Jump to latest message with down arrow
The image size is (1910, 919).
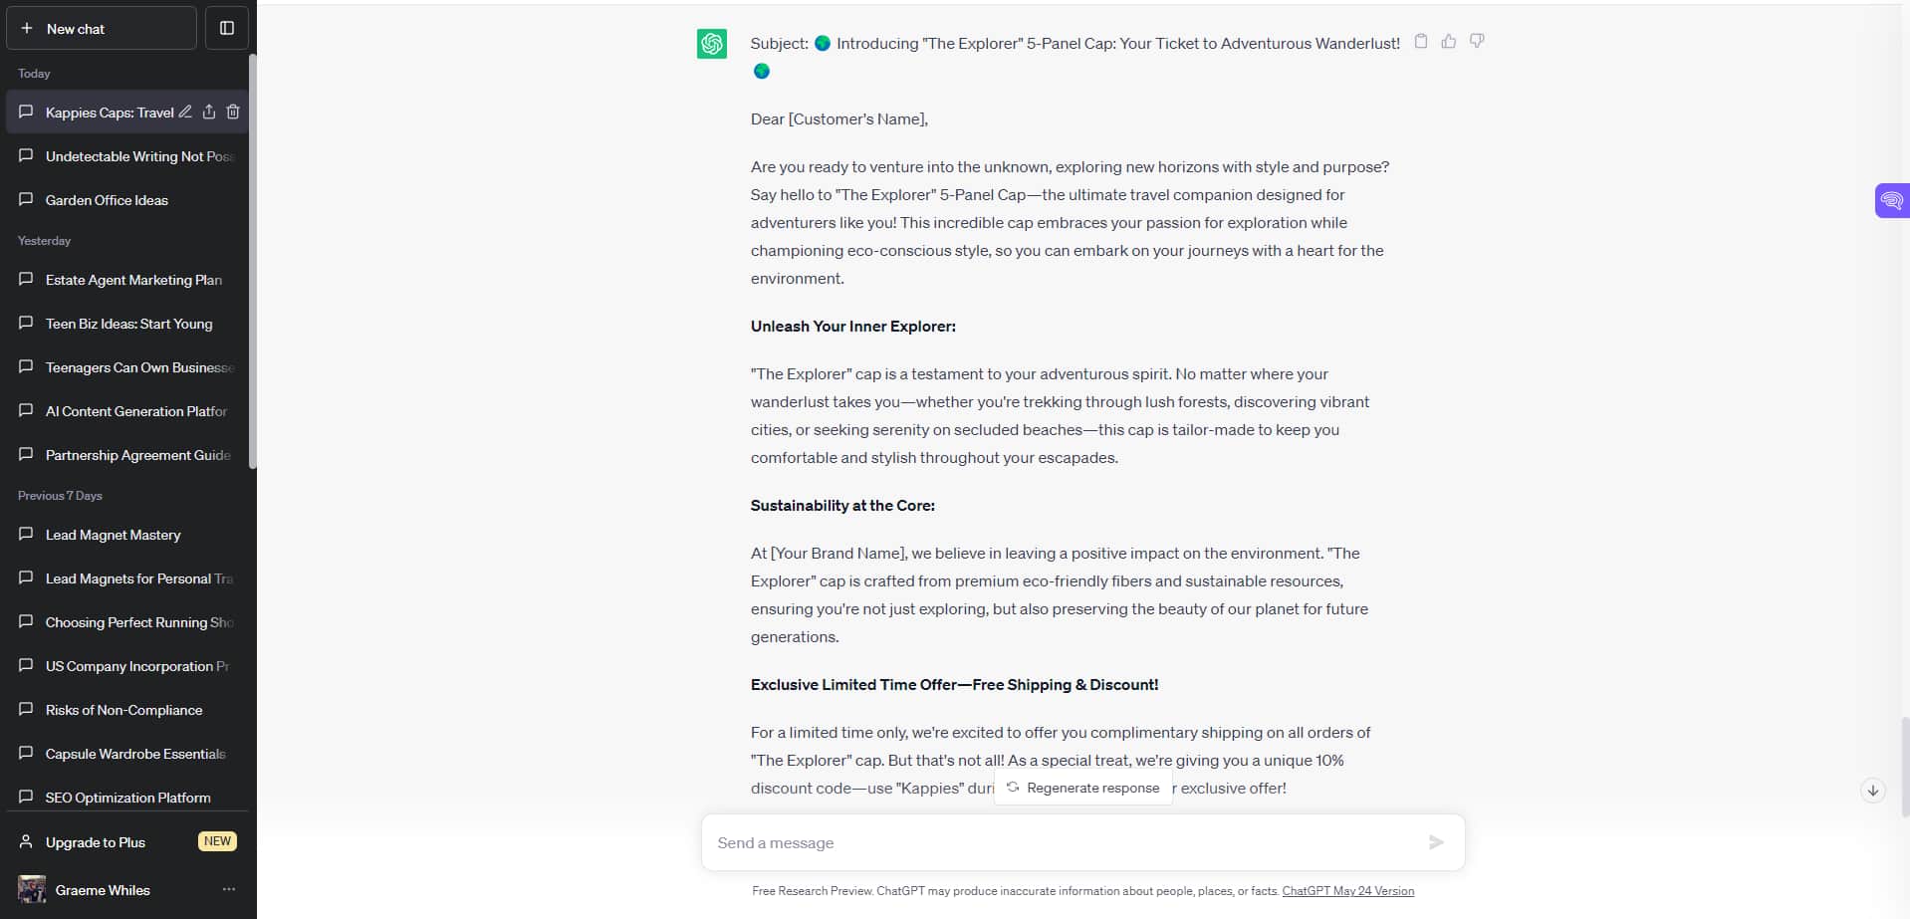pos(1873,790)
